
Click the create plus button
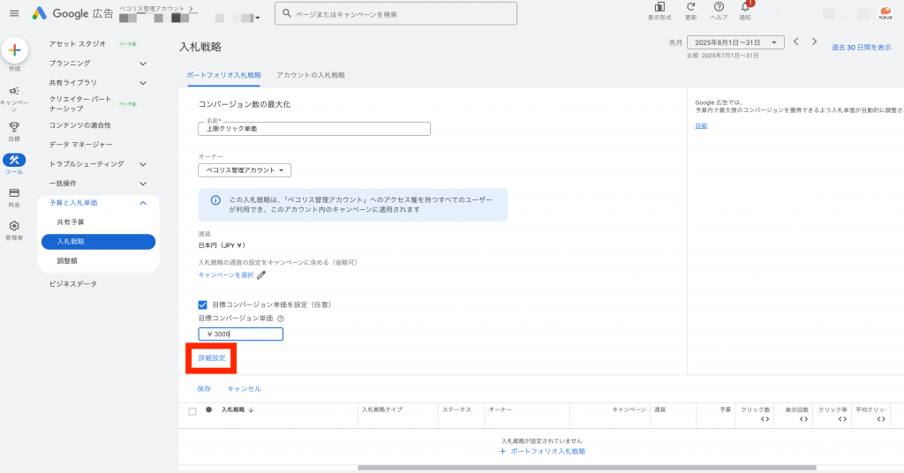coord(14,50)
